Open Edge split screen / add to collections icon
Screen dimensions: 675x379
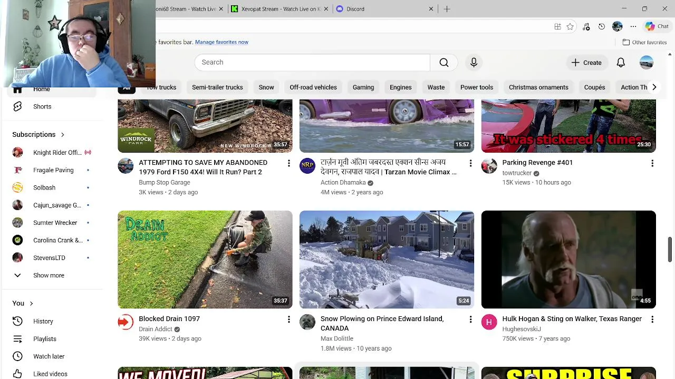coord(557,26)
